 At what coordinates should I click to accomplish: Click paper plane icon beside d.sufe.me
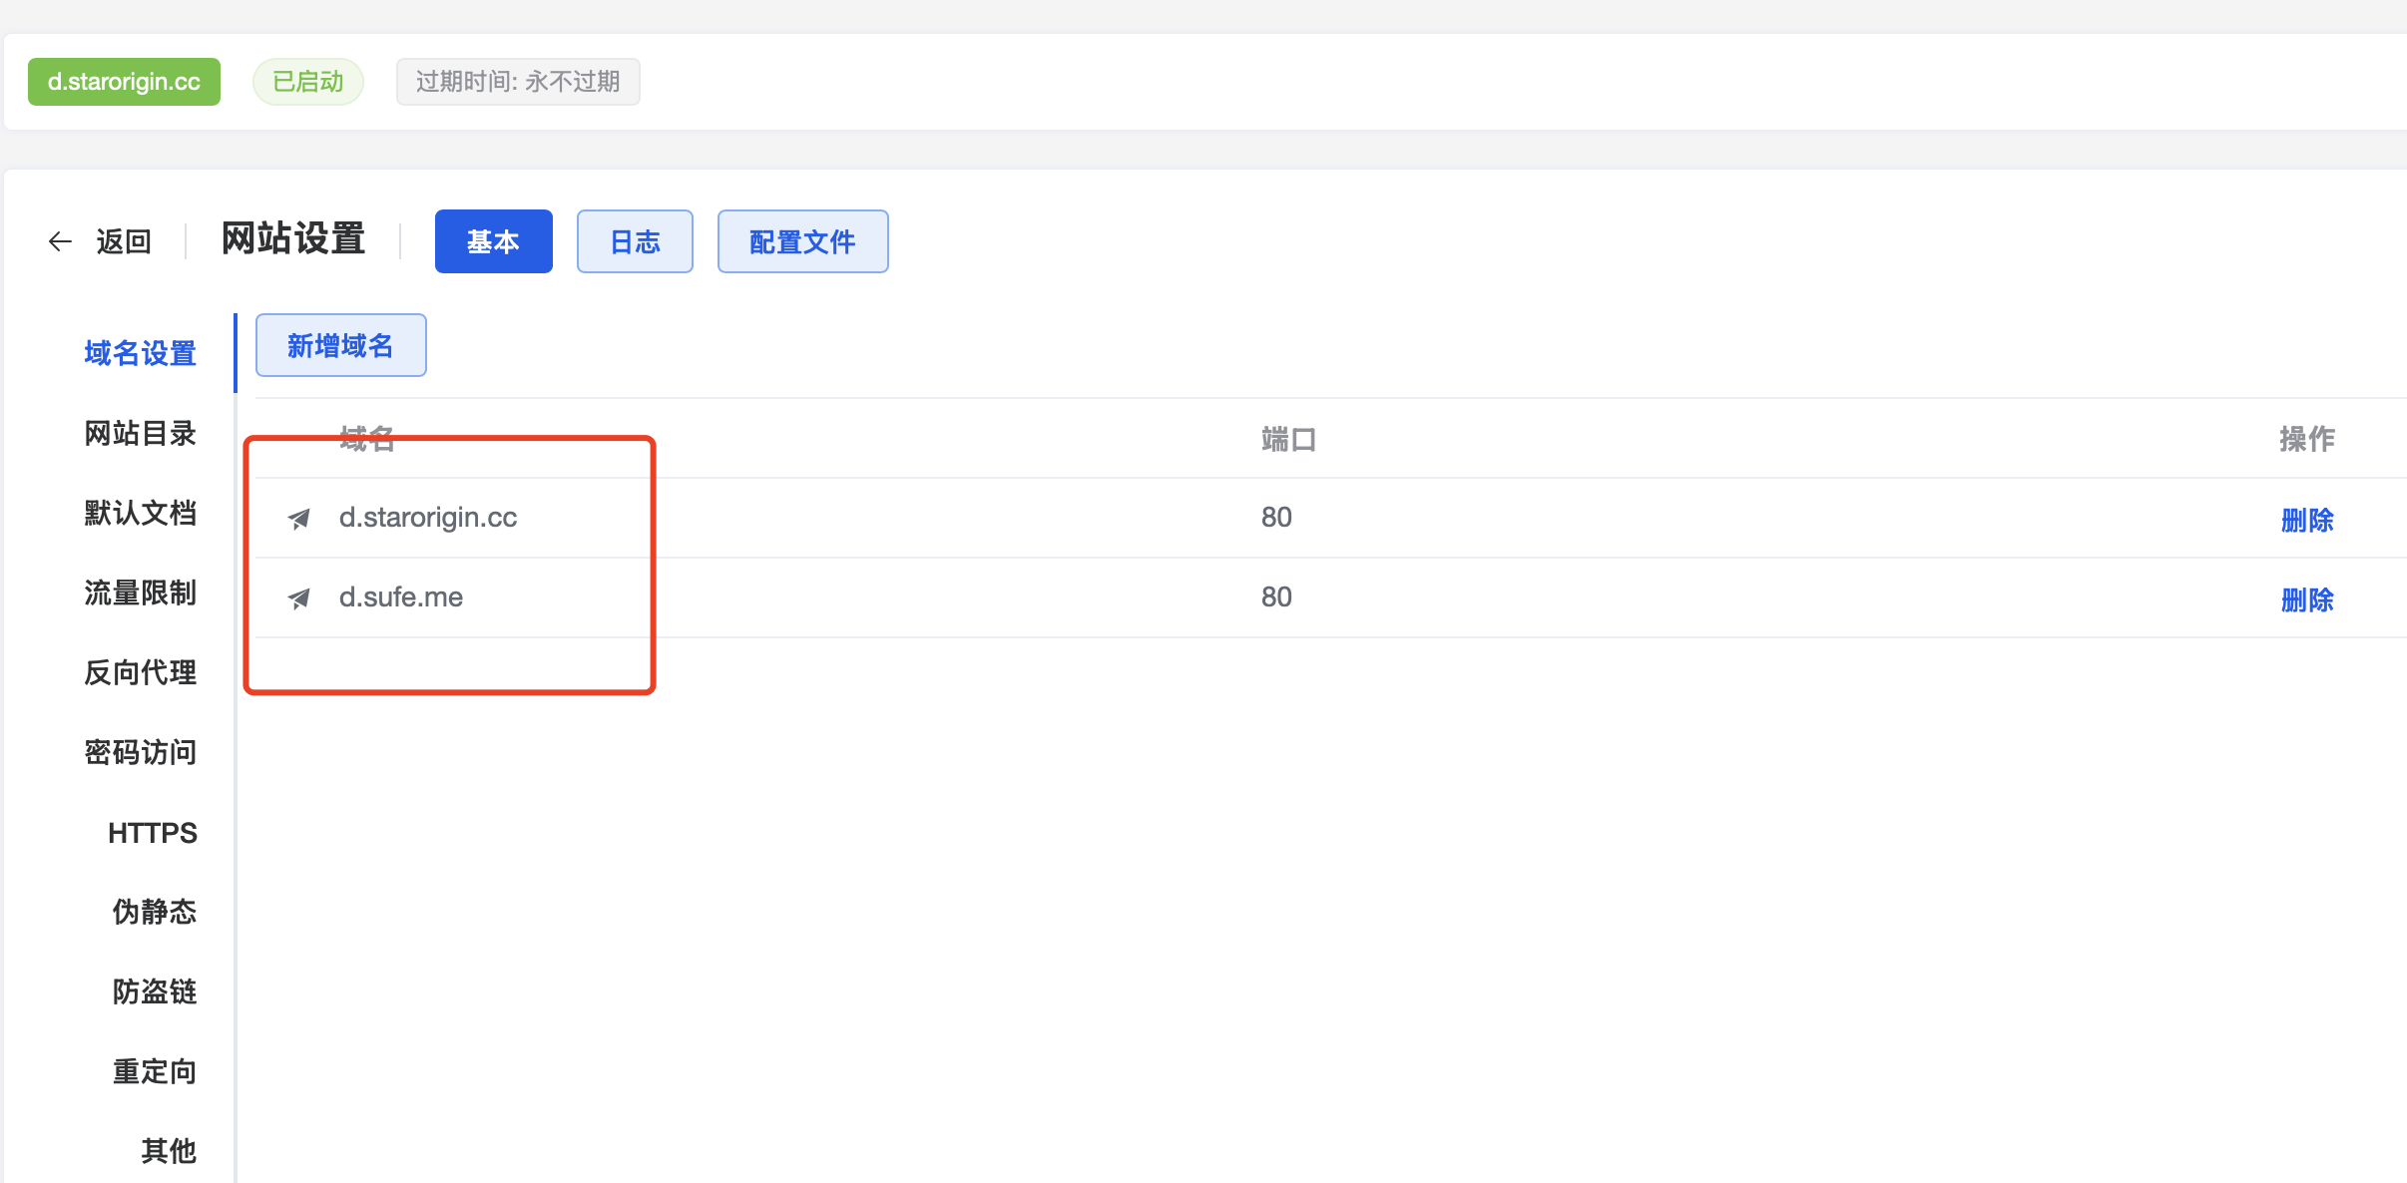298,598
